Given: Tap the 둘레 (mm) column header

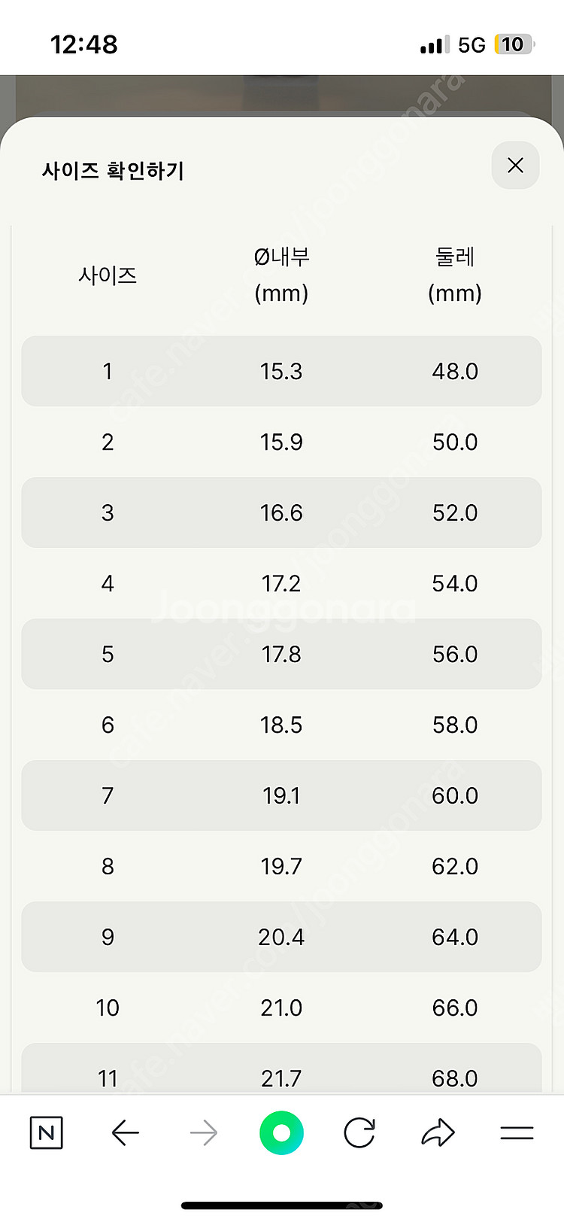Looking at the screenshot, I should [455, 275].
